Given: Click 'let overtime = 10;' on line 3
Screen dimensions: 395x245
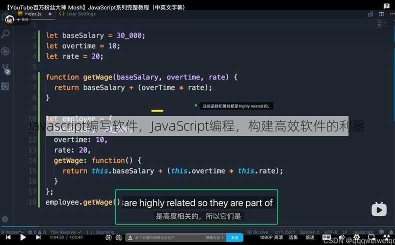Looking at the screenshot, I should pyautogui.click(x=83, y=46).
